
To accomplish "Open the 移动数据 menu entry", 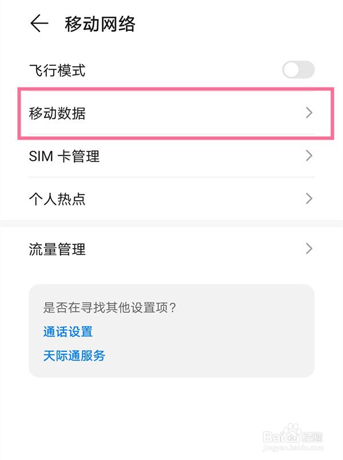I will 57,113.
